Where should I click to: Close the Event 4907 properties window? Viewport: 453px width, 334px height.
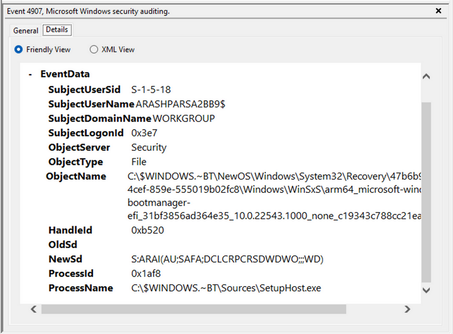pos(438,11)
